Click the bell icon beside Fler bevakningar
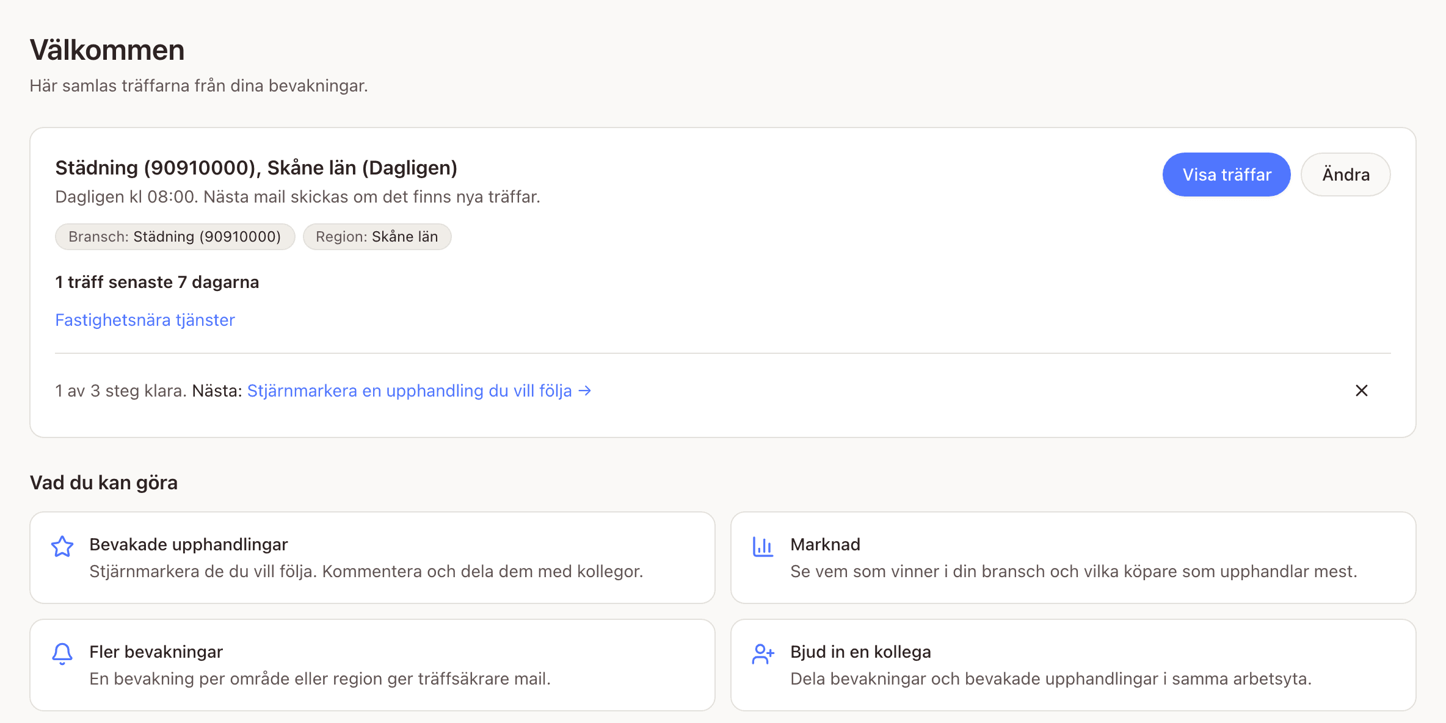 62,654
